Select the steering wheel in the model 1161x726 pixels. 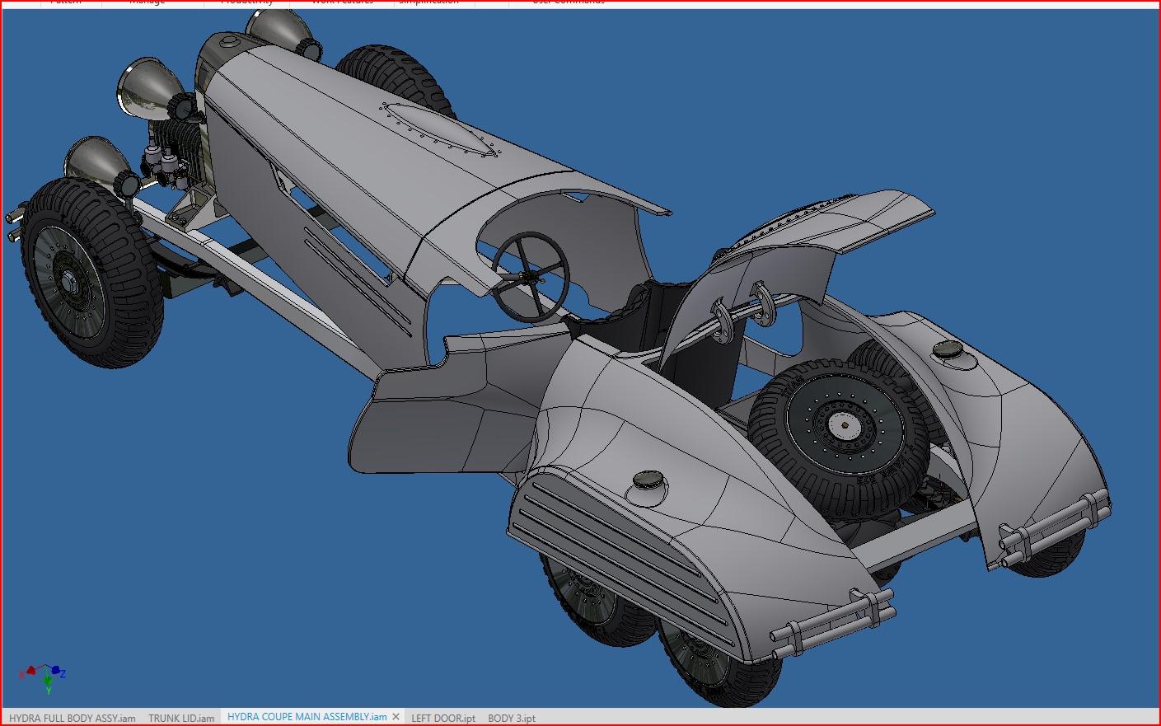pyautogui.click(x=532, y=276)
